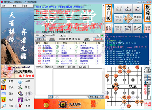
Task: Open 档案 profile info icon
Action: point(20,81)
